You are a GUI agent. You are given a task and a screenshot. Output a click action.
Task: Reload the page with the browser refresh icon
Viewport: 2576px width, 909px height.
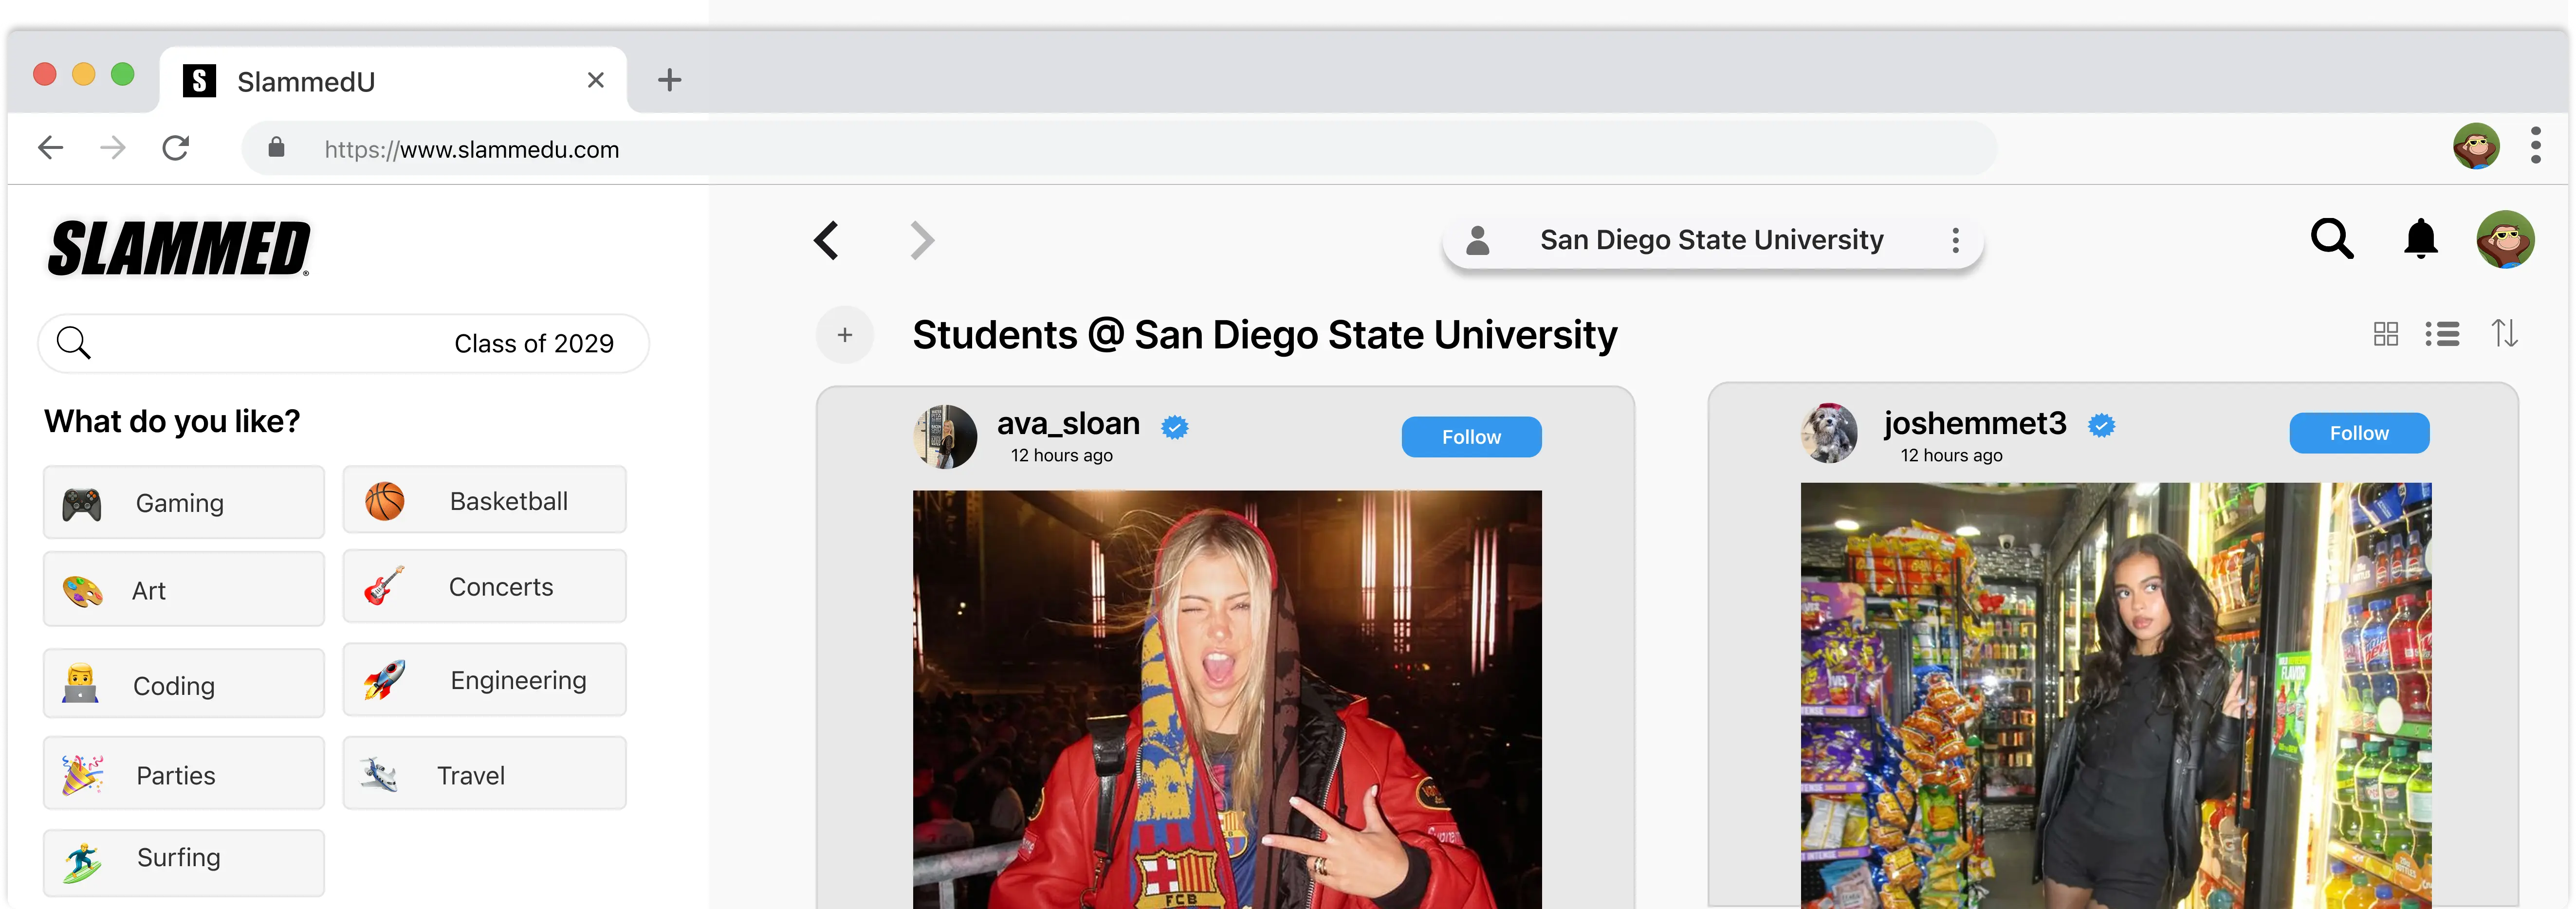176,149
